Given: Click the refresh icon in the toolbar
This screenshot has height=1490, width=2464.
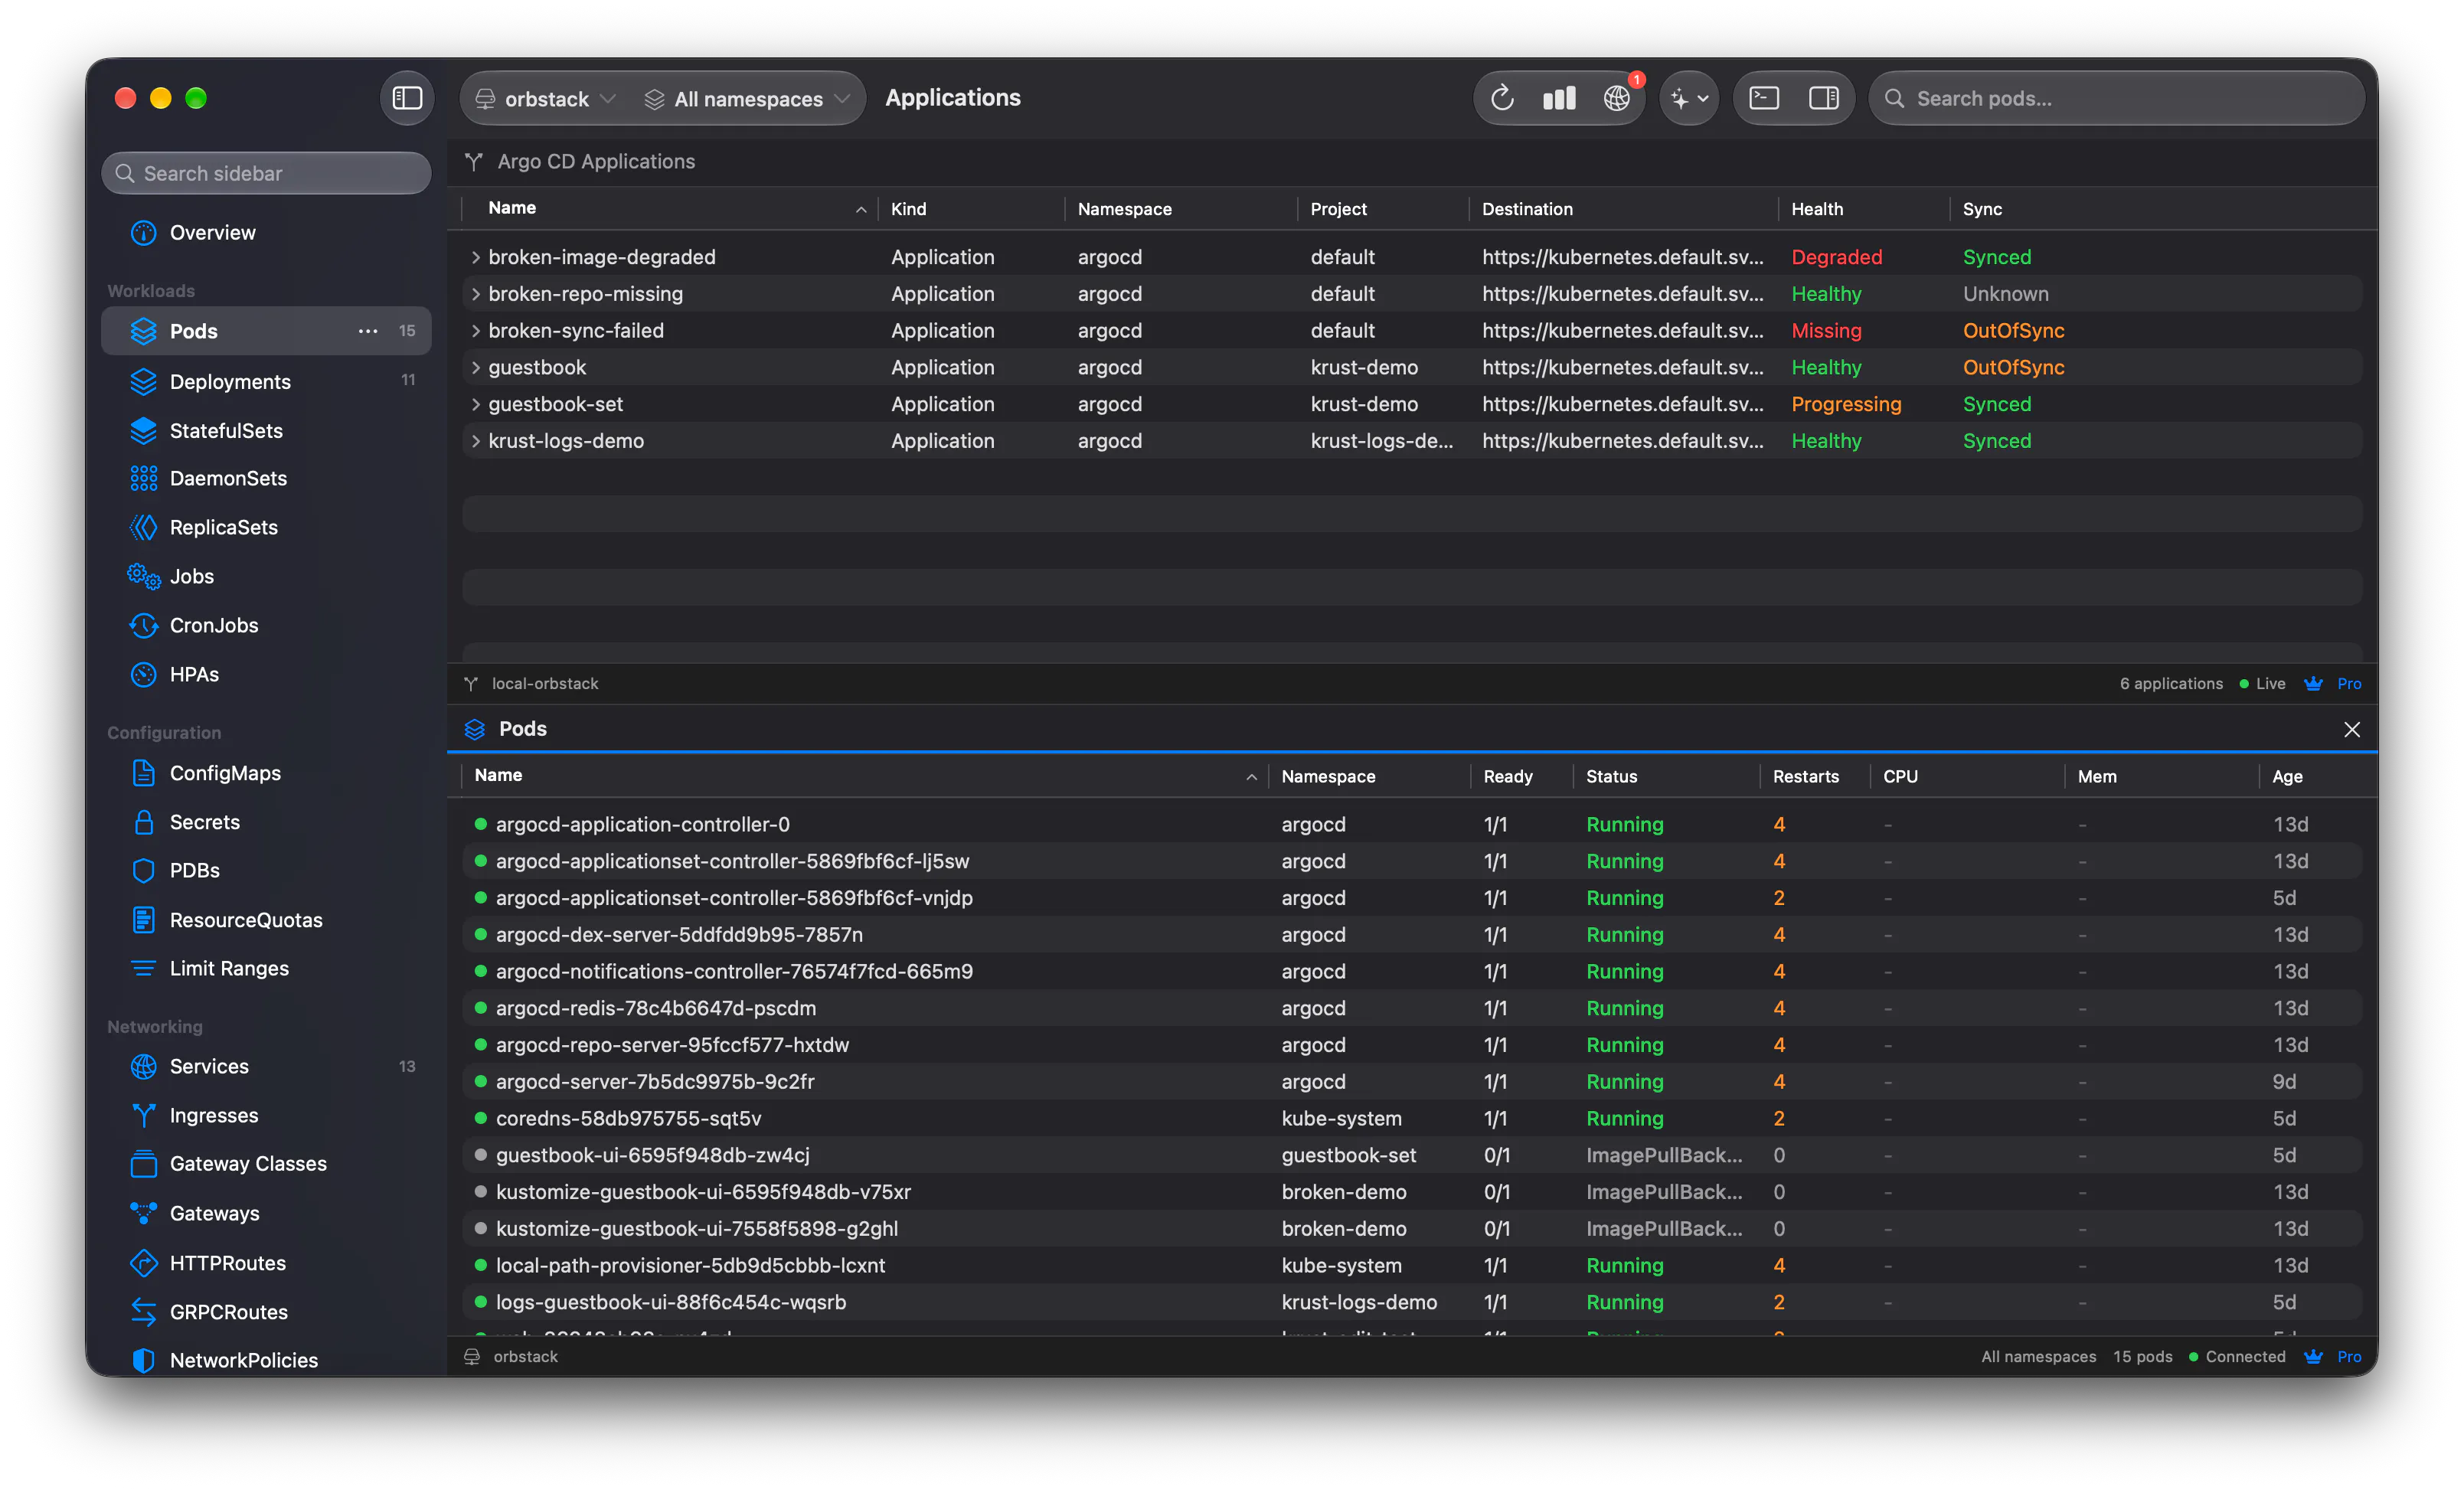Looking at the screenshot, I should tap(1502, 98).
